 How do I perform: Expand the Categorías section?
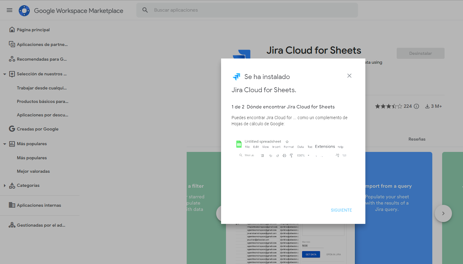[x=5, y=186]
